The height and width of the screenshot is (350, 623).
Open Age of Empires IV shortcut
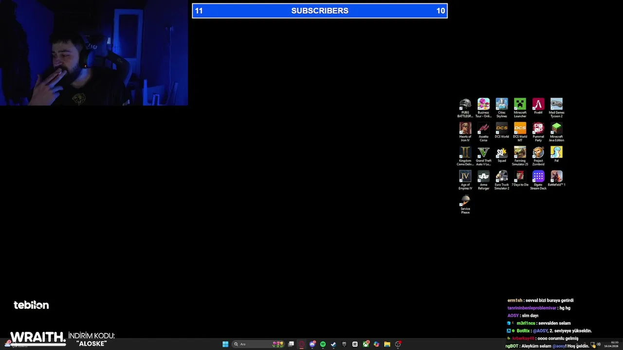tap(465, 180)
